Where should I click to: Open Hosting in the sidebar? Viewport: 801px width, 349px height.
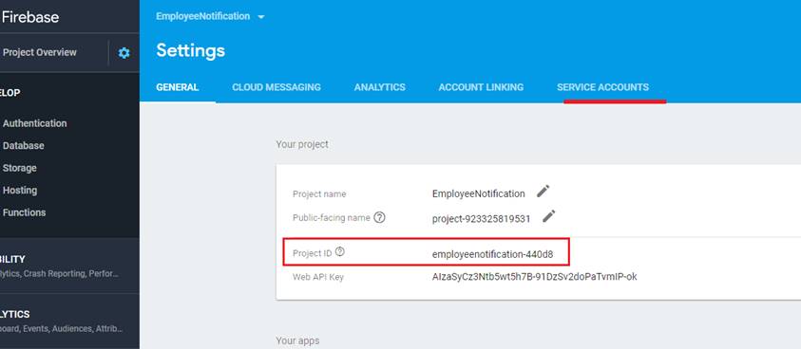click(20, 191)
